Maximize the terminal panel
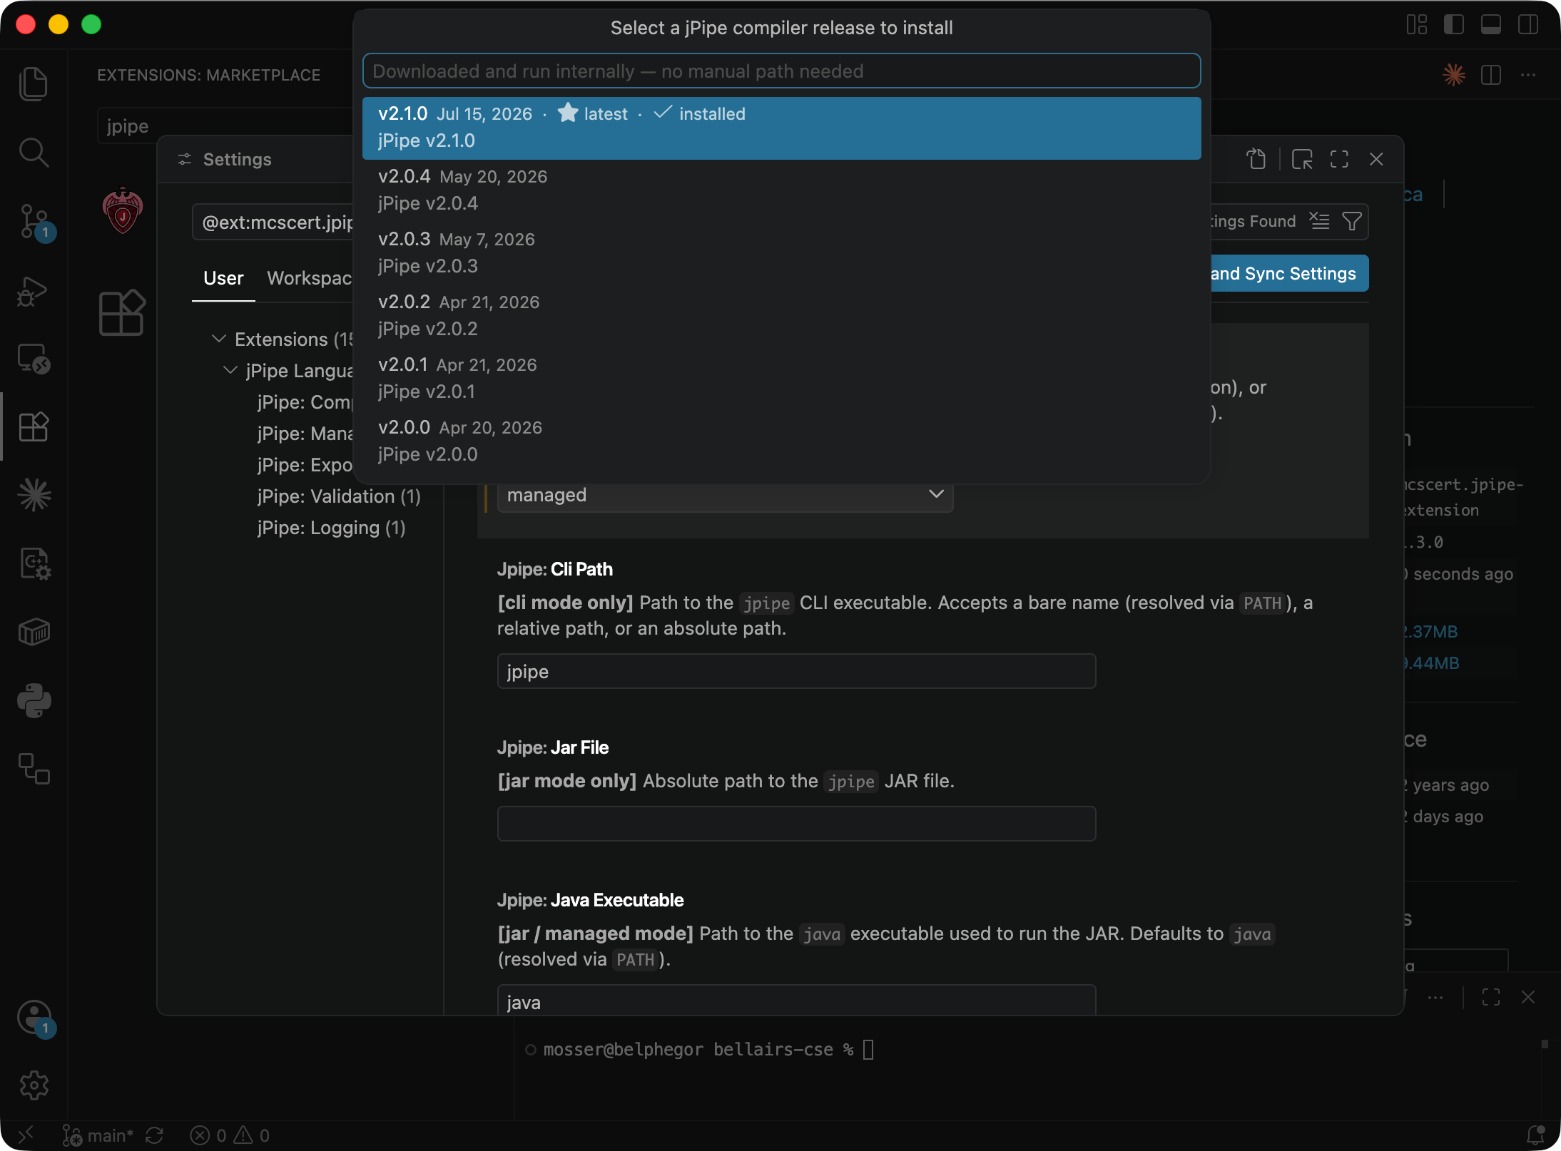The image size is (1561, 1151). pyautogui.click(x=1491, y=998)
